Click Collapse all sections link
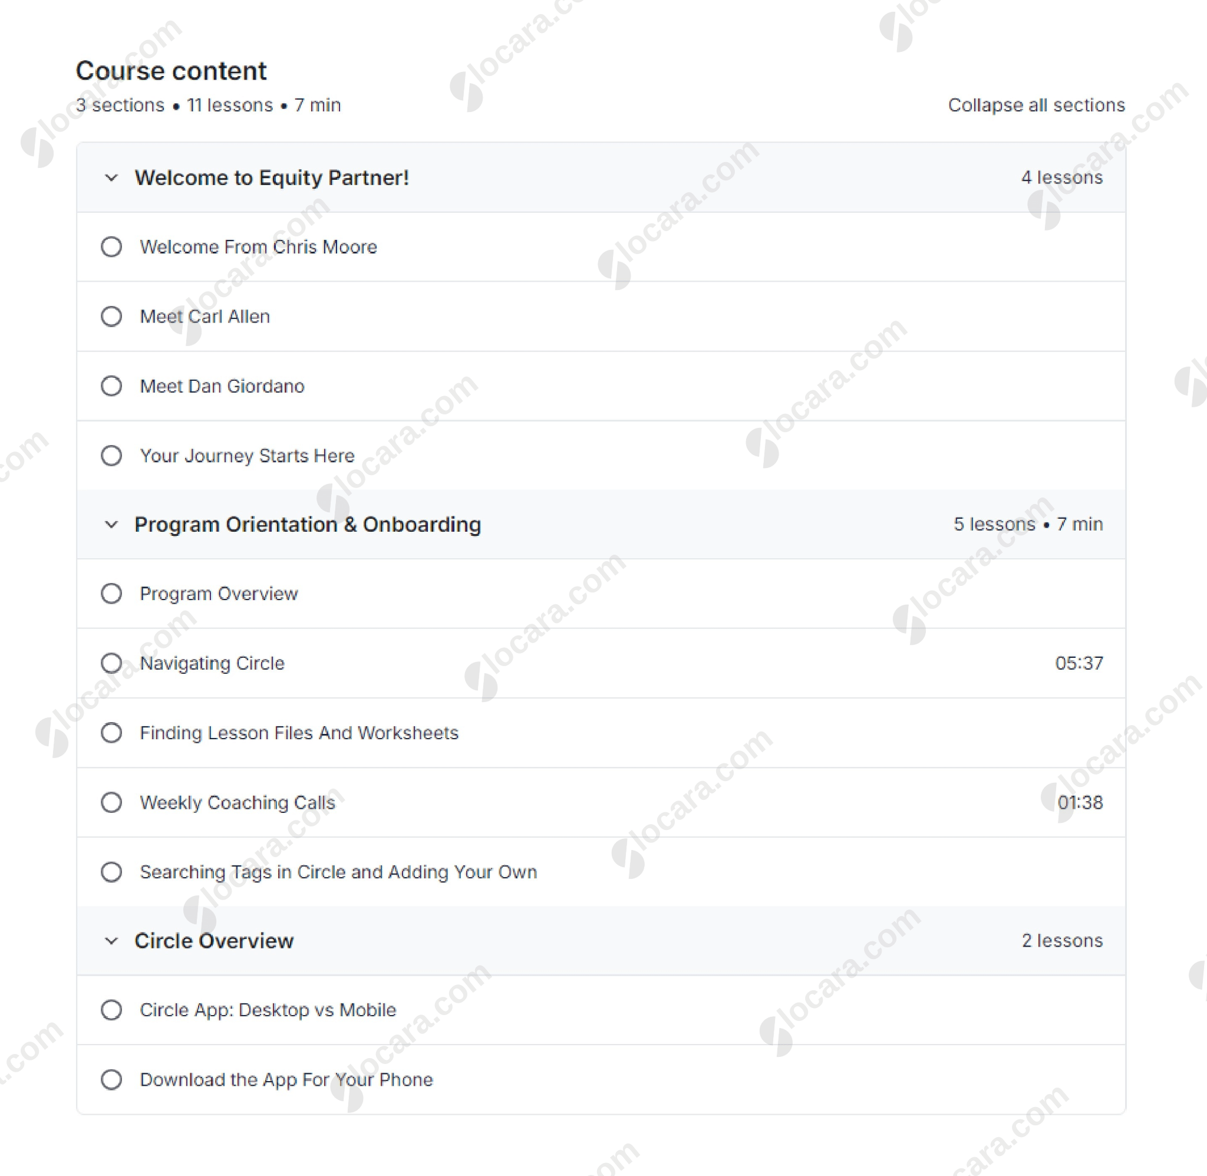1207x1176 pixels. [x=1036, y=105]
